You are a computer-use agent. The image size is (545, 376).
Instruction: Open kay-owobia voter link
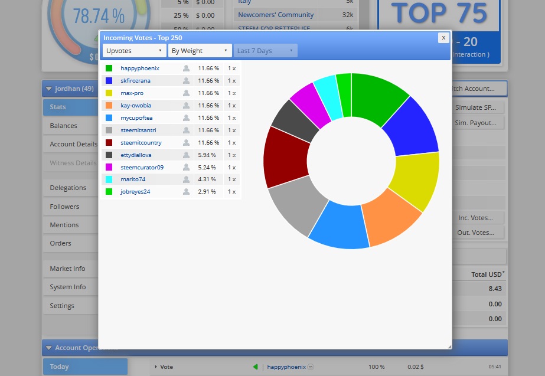click(136, 105)
